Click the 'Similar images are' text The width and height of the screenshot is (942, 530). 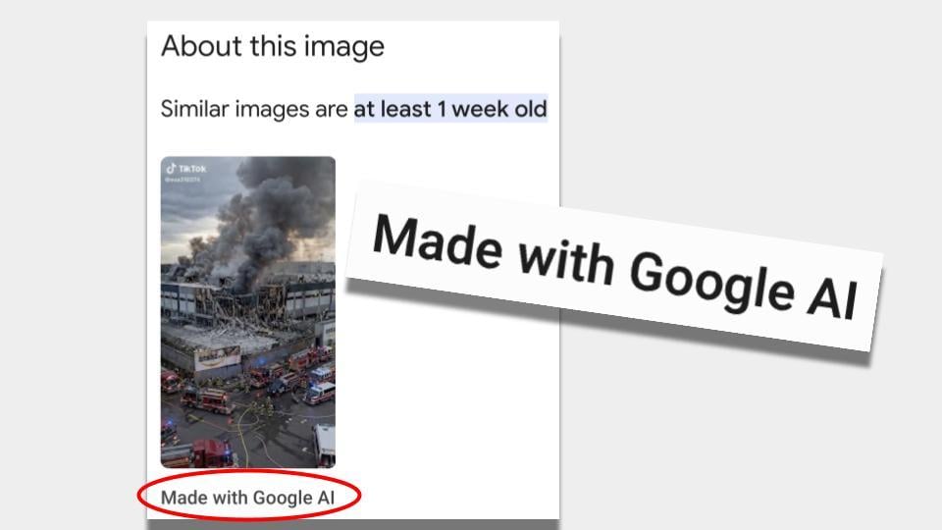tap(254, 109)
